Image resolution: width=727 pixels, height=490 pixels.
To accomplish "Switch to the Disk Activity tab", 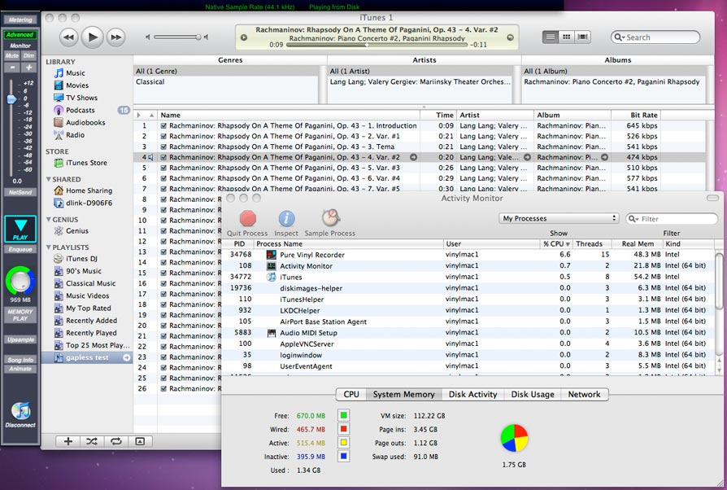I will pyautogui.click(x=473, y=395).
